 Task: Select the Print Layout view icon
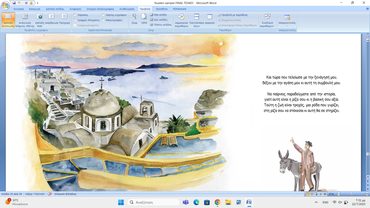click(x=8, y=20)
